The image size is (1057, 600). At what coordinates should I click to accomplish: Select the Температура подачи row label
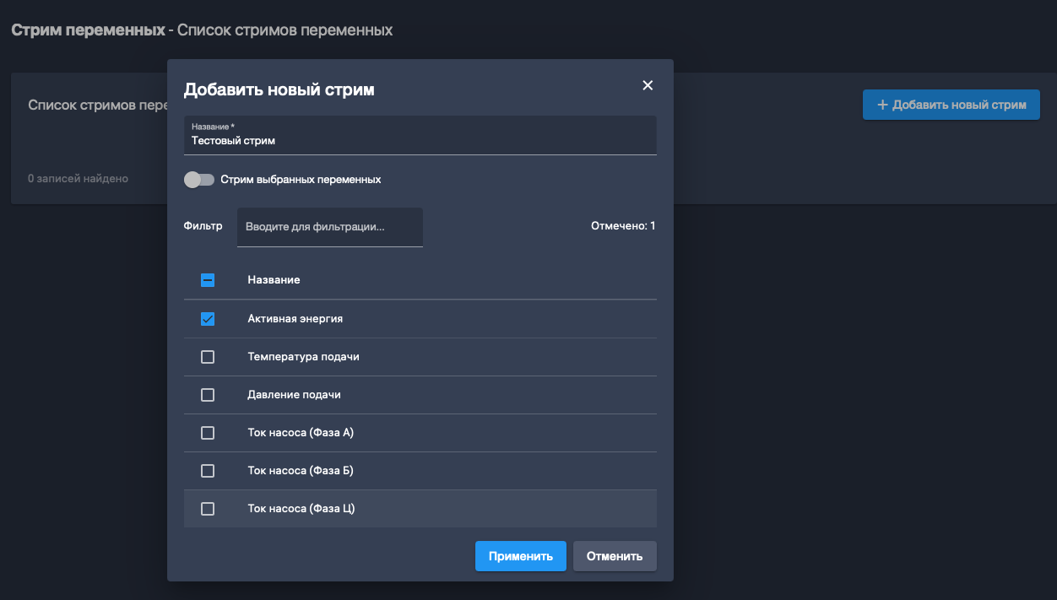(303, 357)
